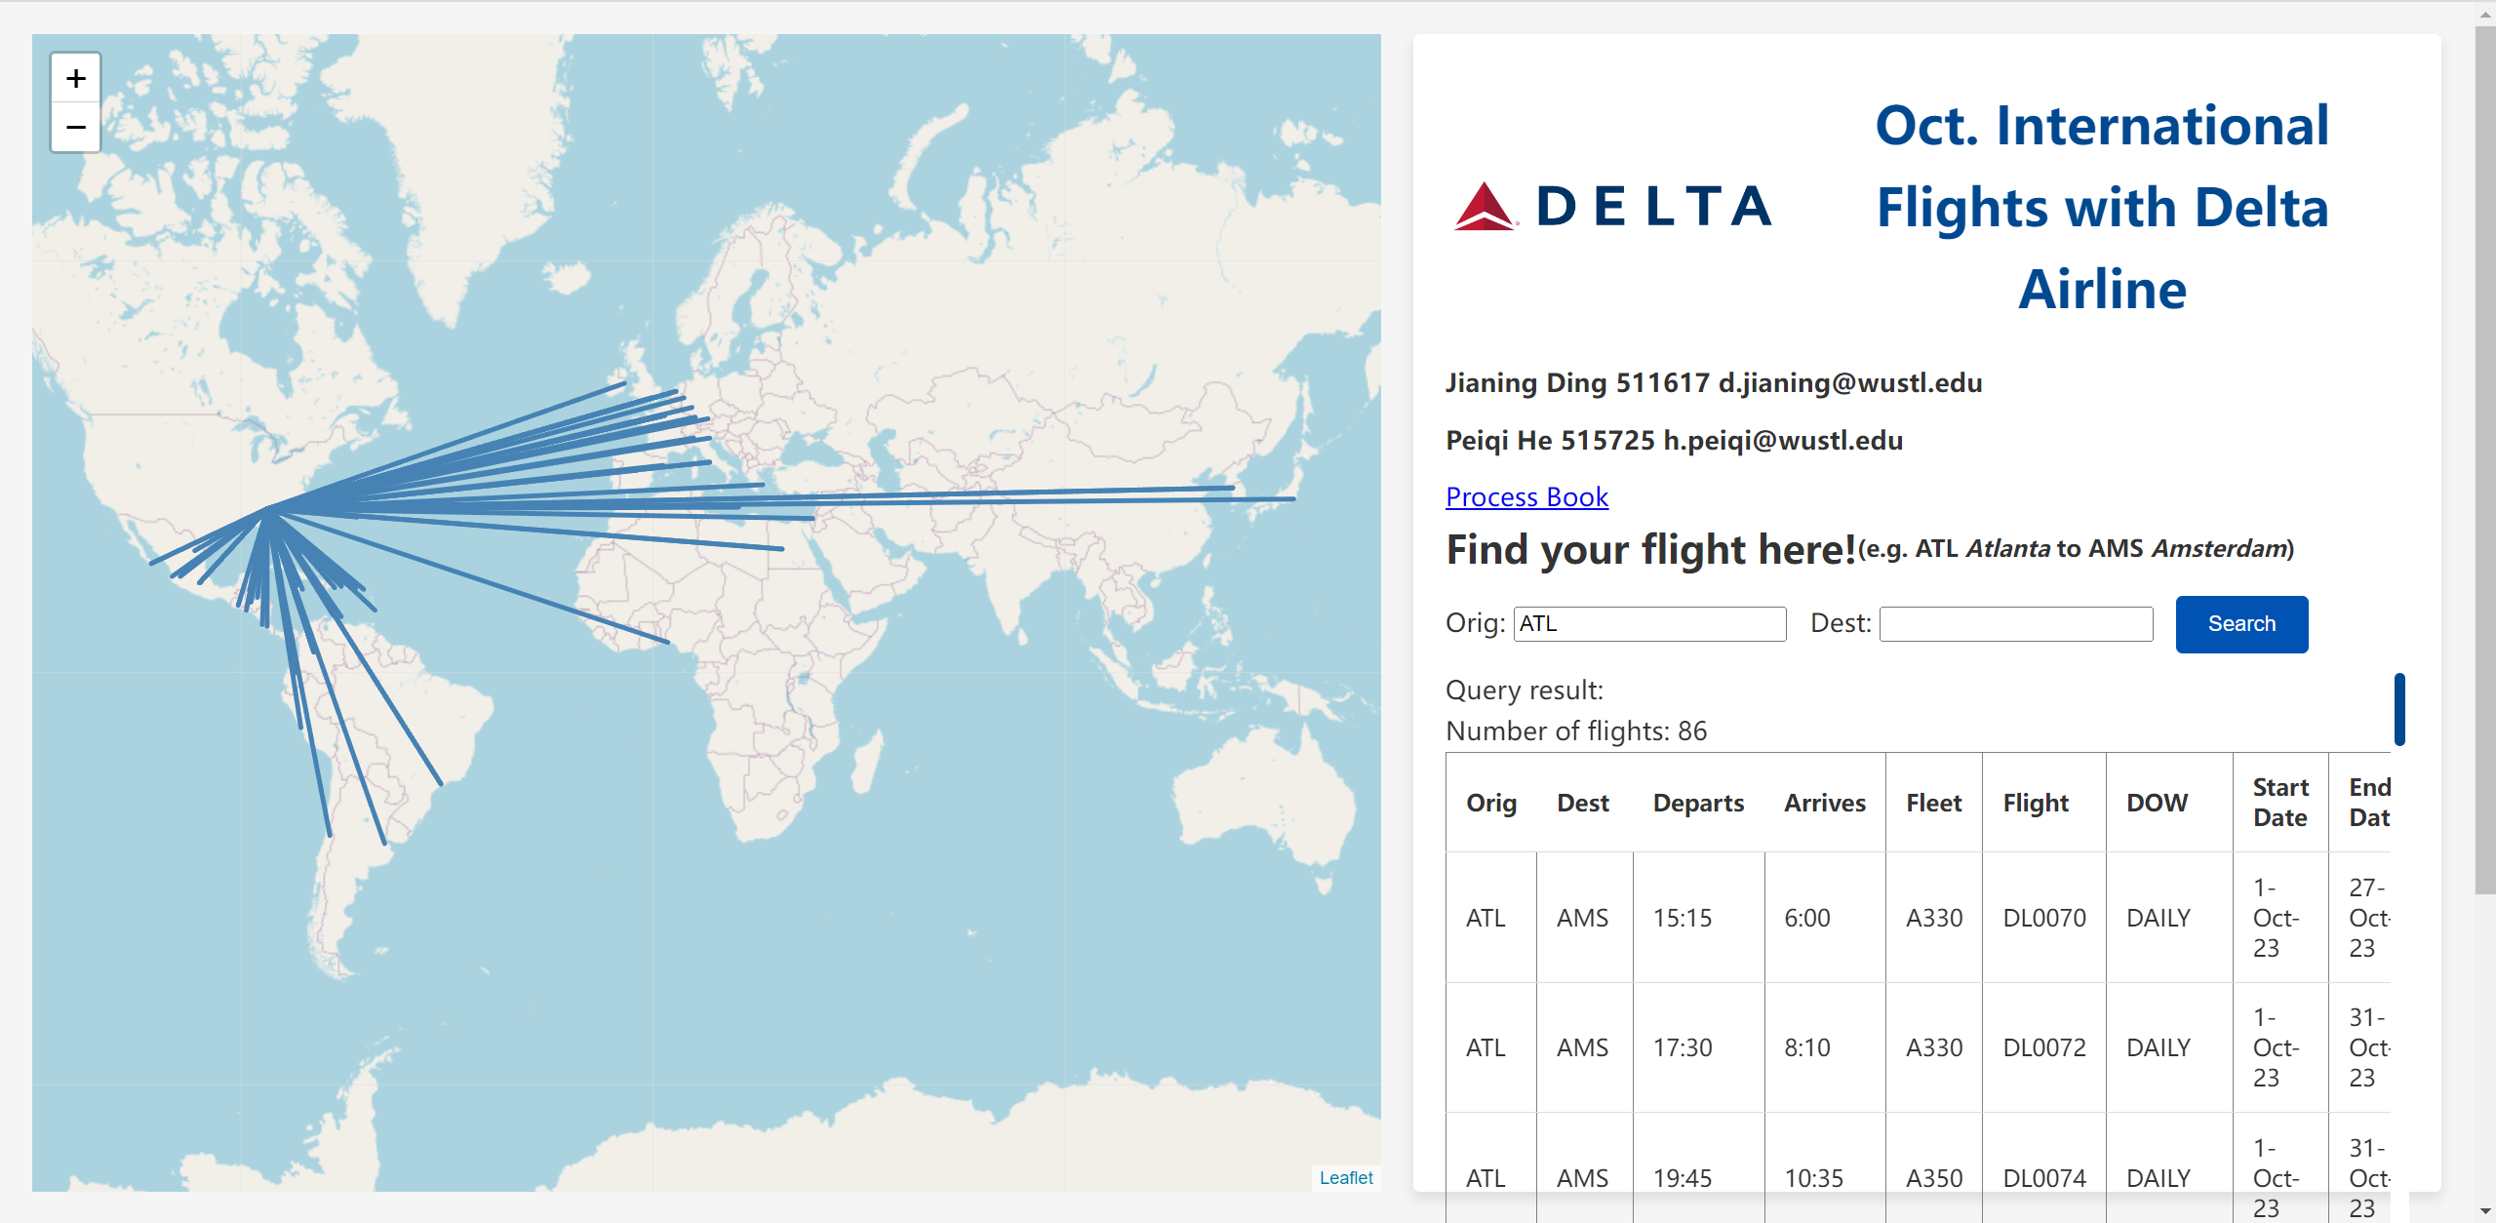Click the Fleet column header
This screenshot has height=1223, width=2496.
[1933, 803]
